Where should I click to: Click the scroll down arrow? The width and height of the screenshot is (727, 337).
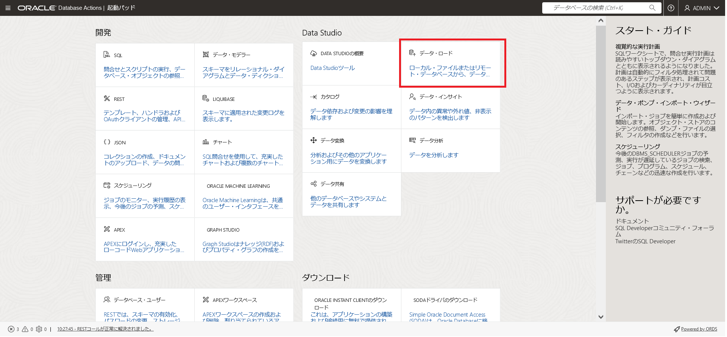601,317
